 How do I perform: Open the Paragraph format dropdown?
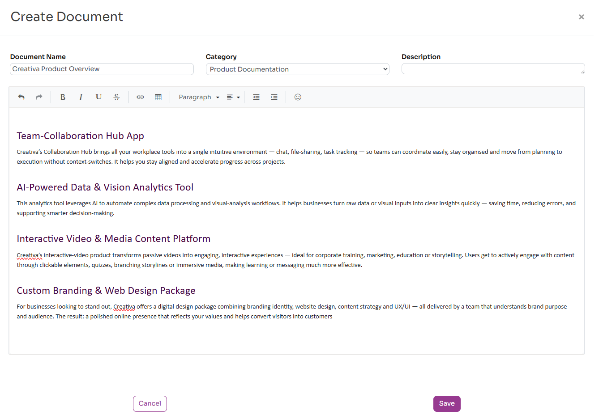click(x=199, y=97)
